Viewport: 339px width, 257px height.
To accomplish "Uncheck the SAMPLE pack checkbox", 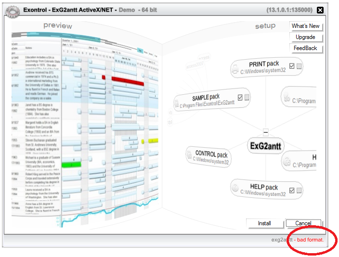I will pyautogui.click(x=239, y=98).
